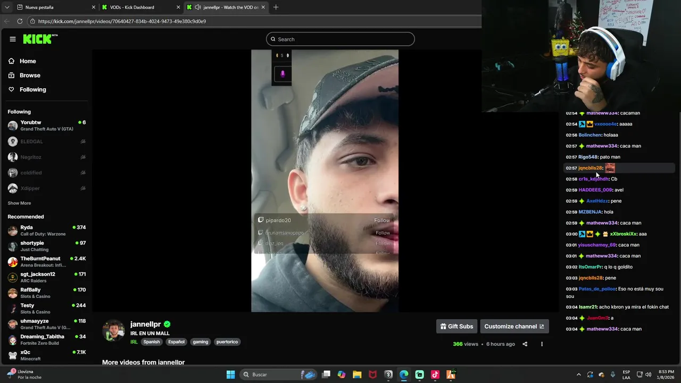Show hidden system tray icons
The height and width of the screenshot is (383, 681).
point(579,374)
